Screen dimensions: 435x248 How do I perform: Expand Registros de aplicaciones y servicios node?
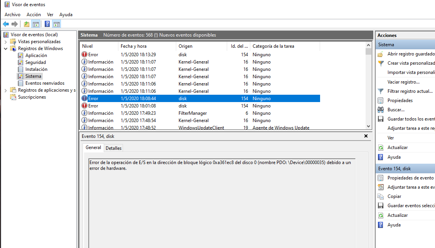[x=5, y=90]
